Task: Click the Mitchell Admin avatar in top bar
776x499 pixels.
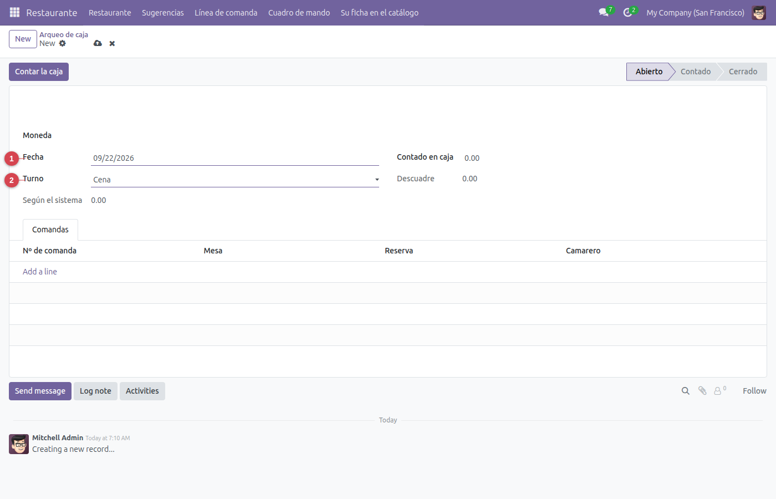Action: point(759,12)
